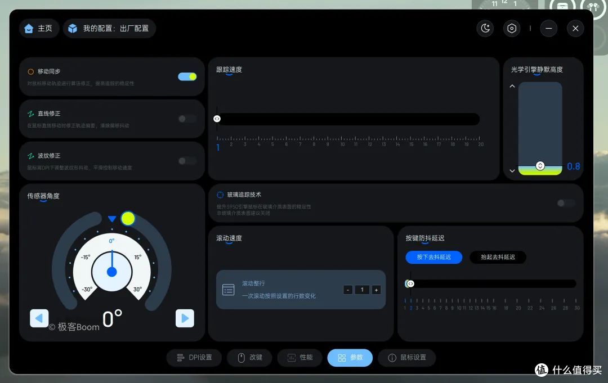Click the -30° mark on the dial
The height and width of the screenshot is (383, 608).
[87, 289]
